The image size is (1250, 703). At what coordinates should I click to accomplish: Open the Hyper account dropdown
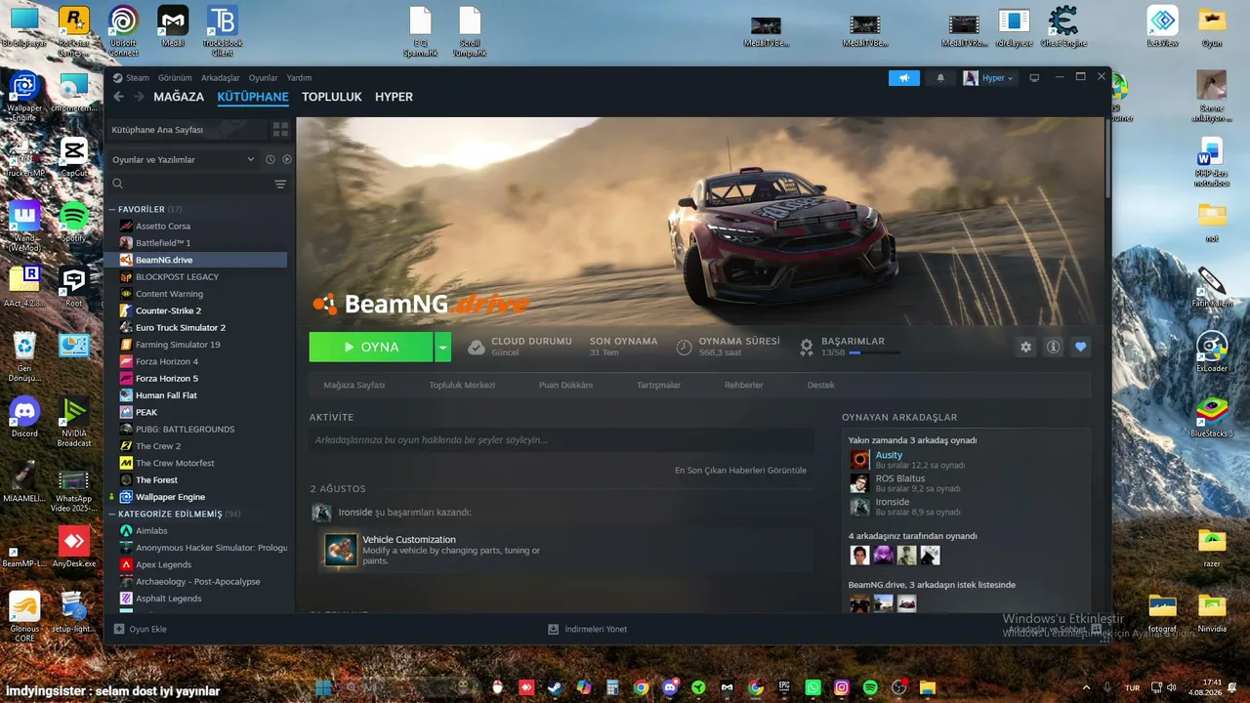pyautogui.click(x=989, y=78)
